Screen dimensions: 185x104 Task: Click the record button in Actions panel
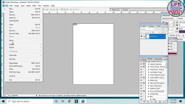pyautogui.click(x=148, y=102)
